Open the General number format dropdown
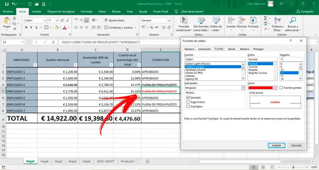The width and height of the screenshot is (319, 170). 169,20
